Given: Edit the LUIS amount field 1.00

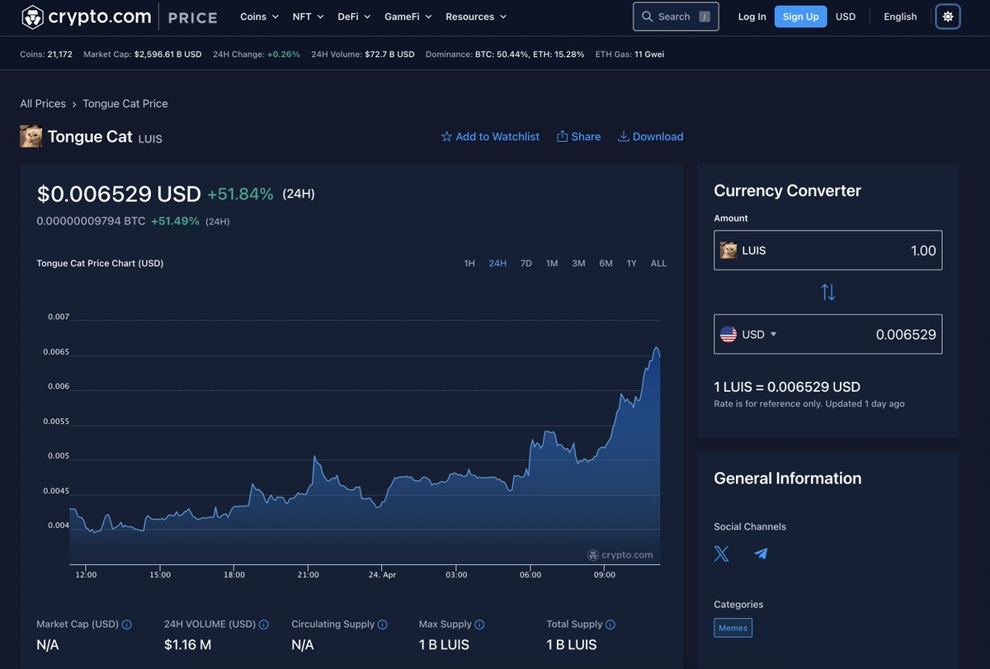Looking at the screenshot, I should [x=827, y=250].
